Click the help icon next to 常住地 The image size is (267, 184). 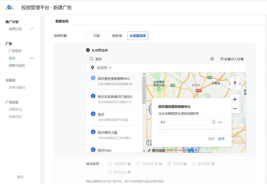[x=185, y=164]
